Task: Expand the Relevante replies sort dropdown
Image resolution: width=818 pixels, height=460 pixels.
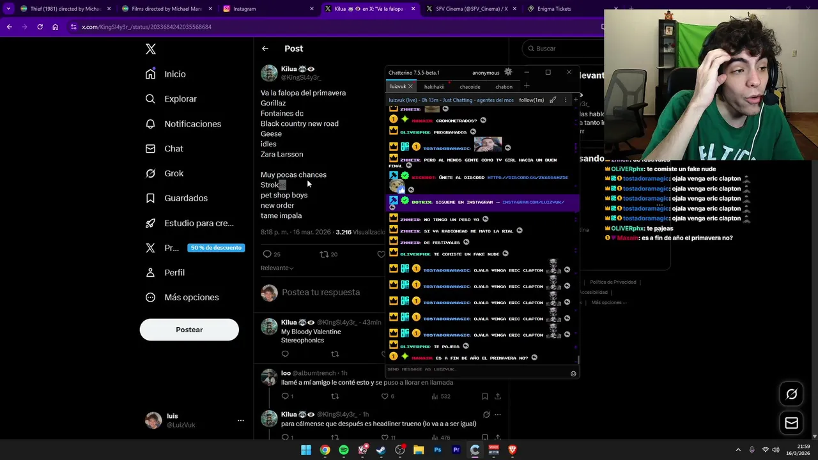Action: click(x=277, y=268)
